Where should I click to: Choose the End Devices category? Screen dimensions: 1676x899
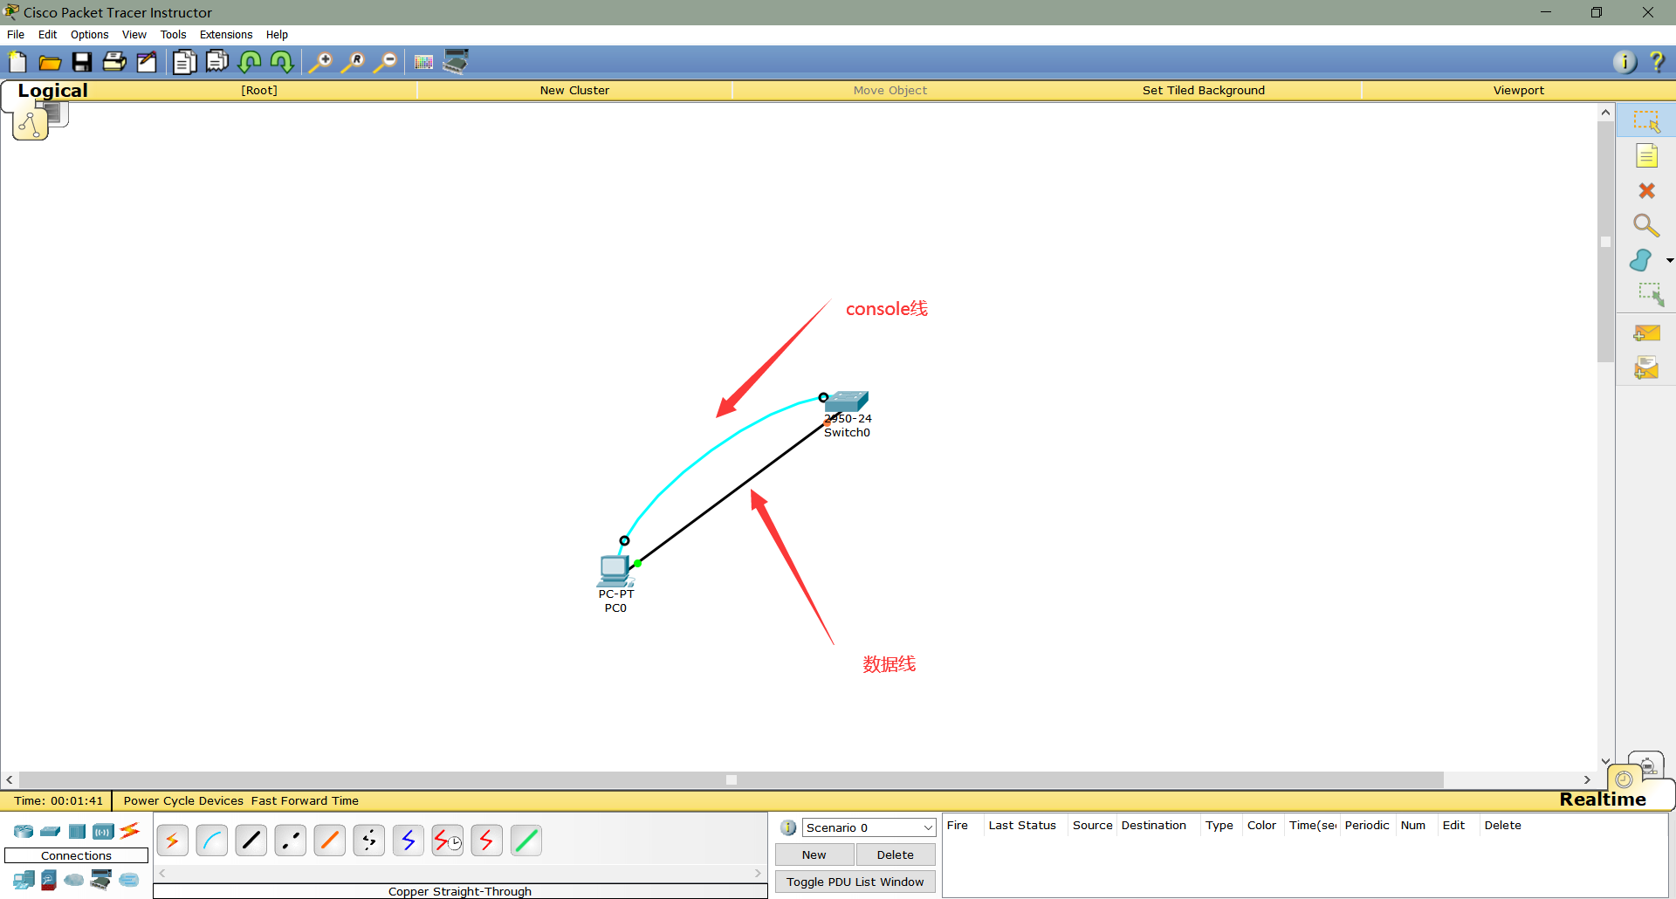tap(24, 880)
